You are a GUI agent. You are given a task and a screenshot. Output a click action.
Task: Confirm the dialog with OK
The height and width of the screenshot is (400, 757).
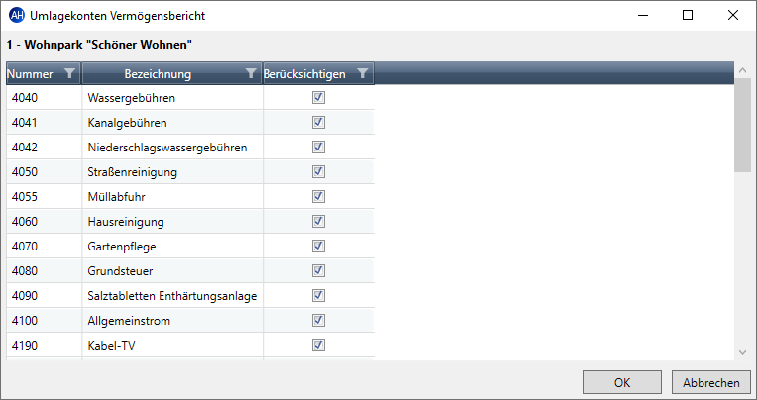click(x=622, y=382)
